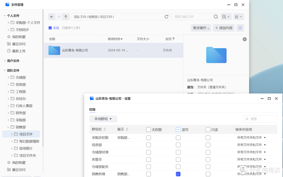Refresh the current folder path
The height and width of the screenshot is (177, 283).
[x=166, y=17]
